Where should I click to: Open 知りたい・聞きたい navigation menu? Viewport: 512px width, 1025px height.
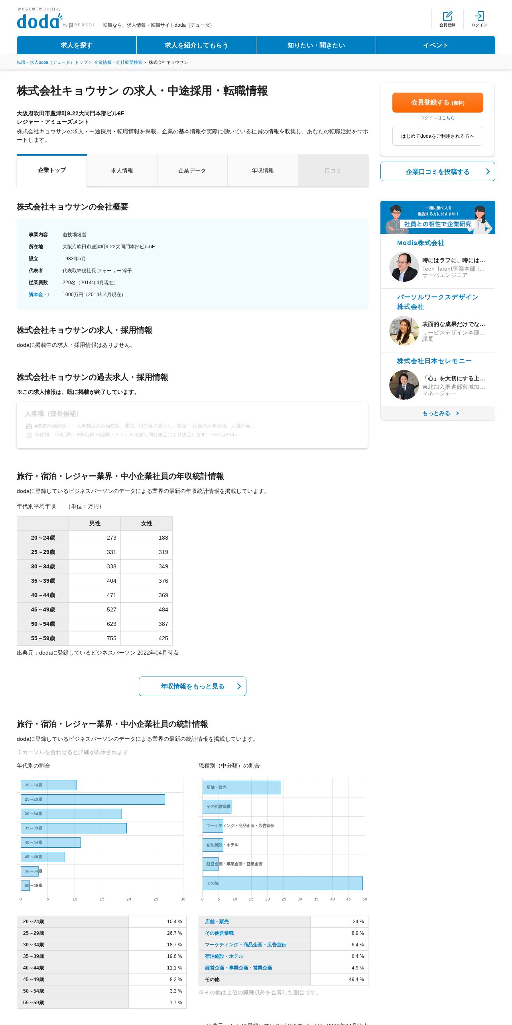[x=316, y=45]
